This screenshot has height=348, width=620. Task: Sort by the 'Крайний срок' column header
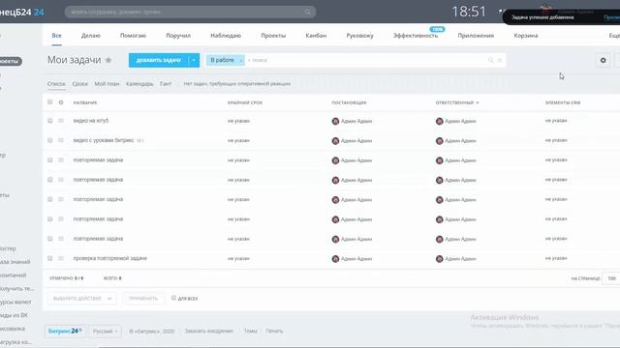click(245, 102)
